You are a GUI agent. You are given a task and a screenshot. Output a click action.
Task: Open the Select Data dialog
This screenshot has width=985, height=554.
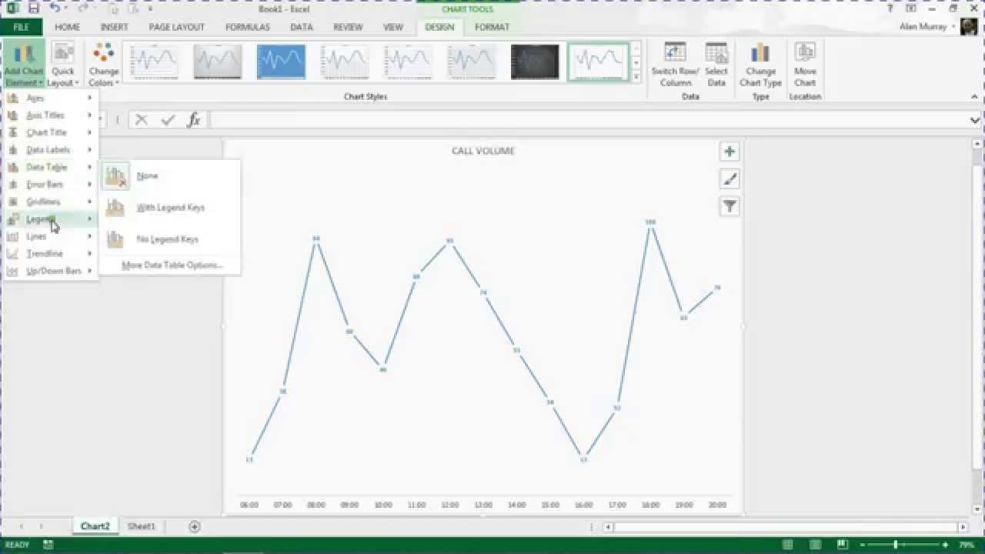pyautogui.click(x=716, y=65)
